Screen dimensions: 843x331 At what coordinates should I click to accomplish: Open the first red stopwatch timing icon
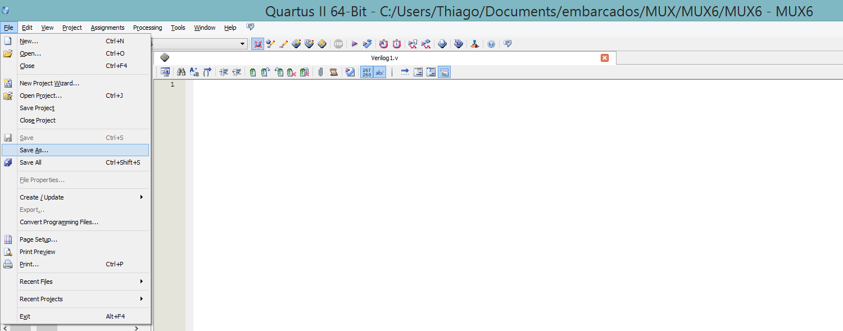pyautogui.click(x=383, y=44)
